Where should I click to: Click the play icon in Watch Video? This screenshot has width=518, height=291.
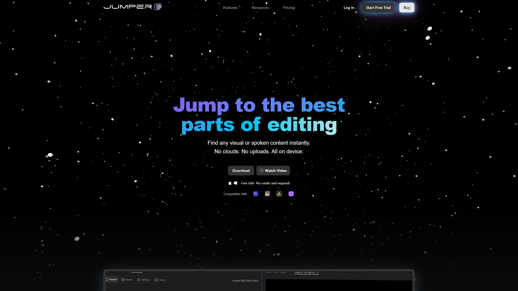(x=261, y=171)
